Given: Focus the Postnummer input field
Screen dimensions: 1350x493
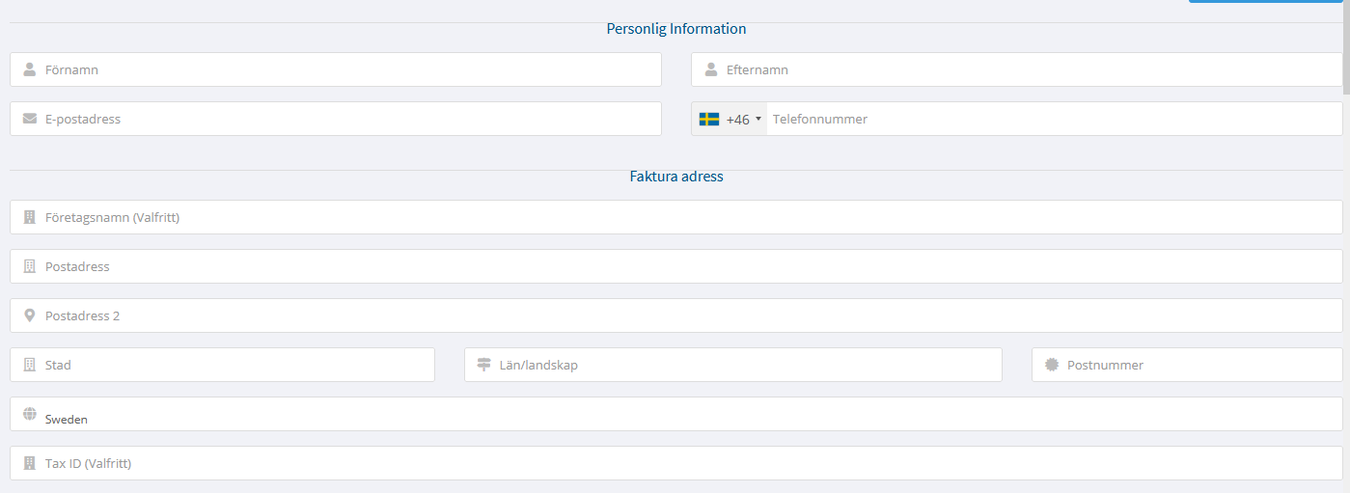Looking at the screenshot, I should click(x=1187, y=365).
